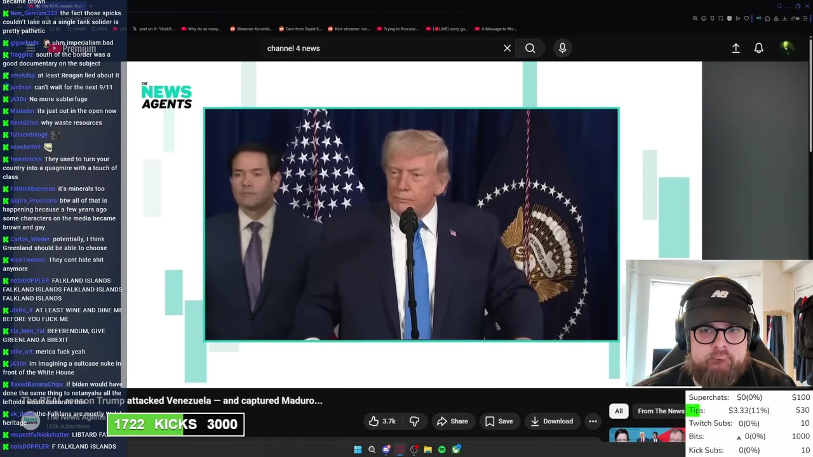Image resolution: width=813 pixels, height=457 pixels.
Task: Click the smiley face icon in the browser toolbar
Action: [x=704, y=18]
